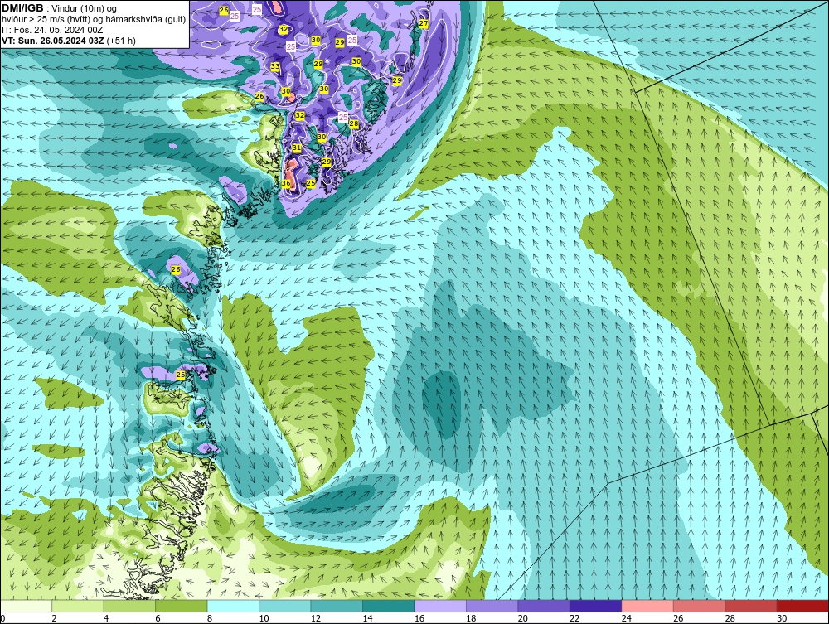Select the legend tick number 16
The image size is (829, 624).
tap(419, 618)
